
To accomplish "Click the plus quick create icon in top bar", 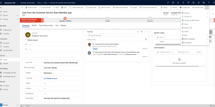I will (183, 3).
